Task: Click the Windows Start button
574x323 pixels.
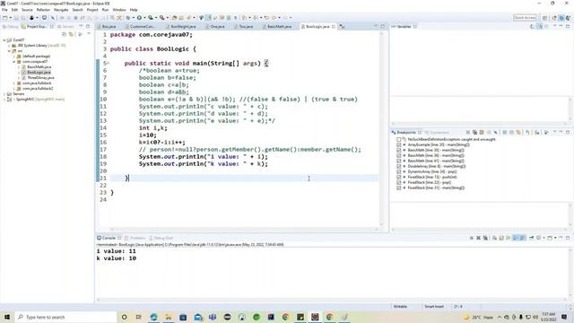Action: [7, 317]
